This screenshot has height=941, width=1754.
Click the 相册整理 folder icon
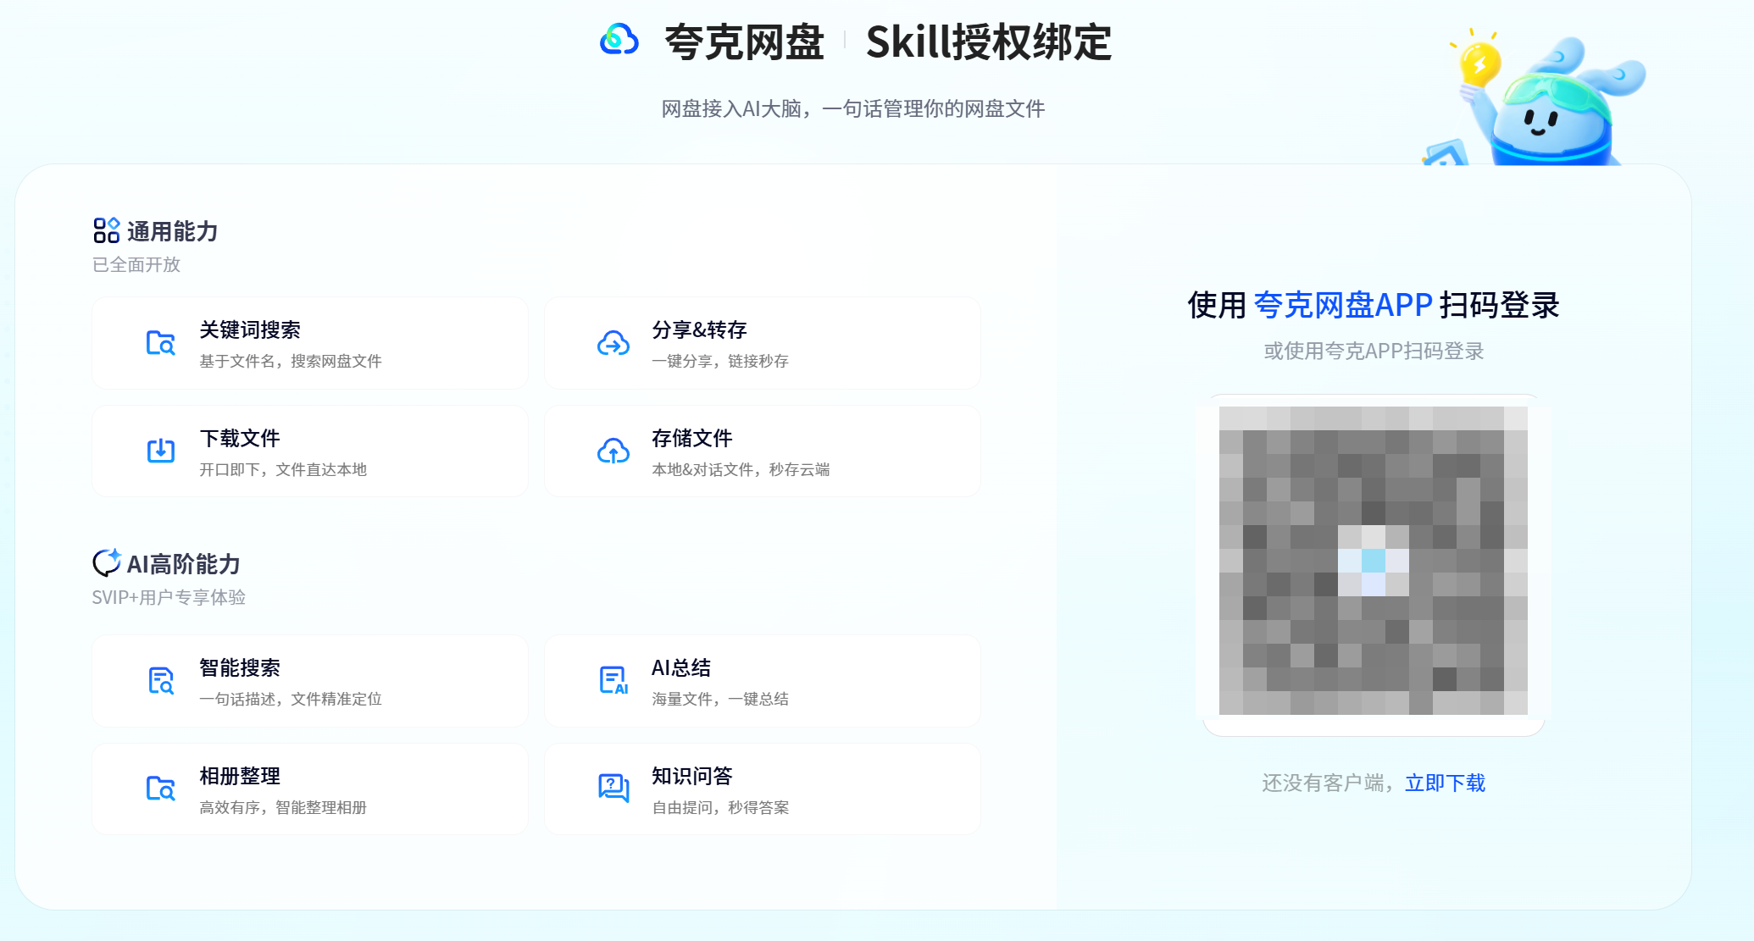point(160,789)
